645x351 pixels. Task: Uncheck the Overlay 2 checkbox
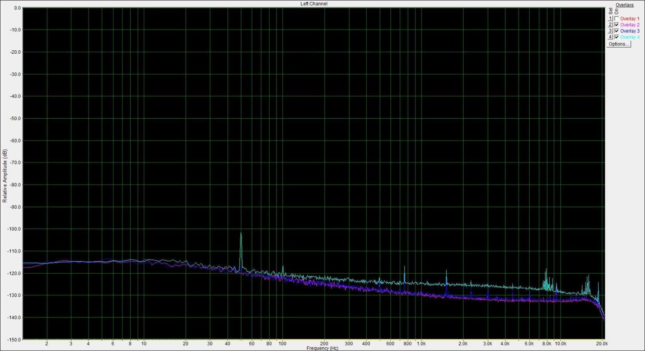coord(617,25)
